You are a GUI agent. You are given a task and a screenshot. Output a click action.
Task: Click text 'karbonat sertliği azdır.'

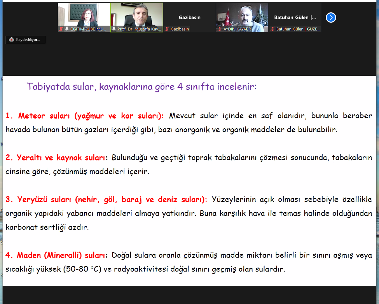[47, 228]
